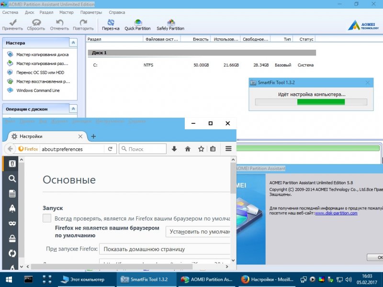Select the Диск 1 header row
Viewport: 383px width, 287px height.
tap(202, 53)
